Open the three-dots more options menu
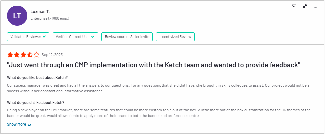This screenshot has width=325, height=134. (x=315, y=7)
